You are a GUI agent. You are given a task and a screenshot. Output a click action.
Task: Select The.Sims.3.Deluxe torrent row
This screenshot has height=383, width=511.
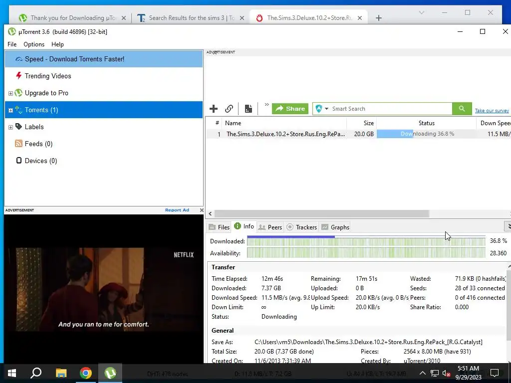click(358, 134)
